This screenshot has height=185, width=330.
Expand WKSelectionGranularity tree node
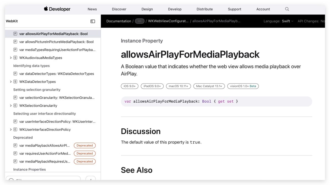coord(11,106)
